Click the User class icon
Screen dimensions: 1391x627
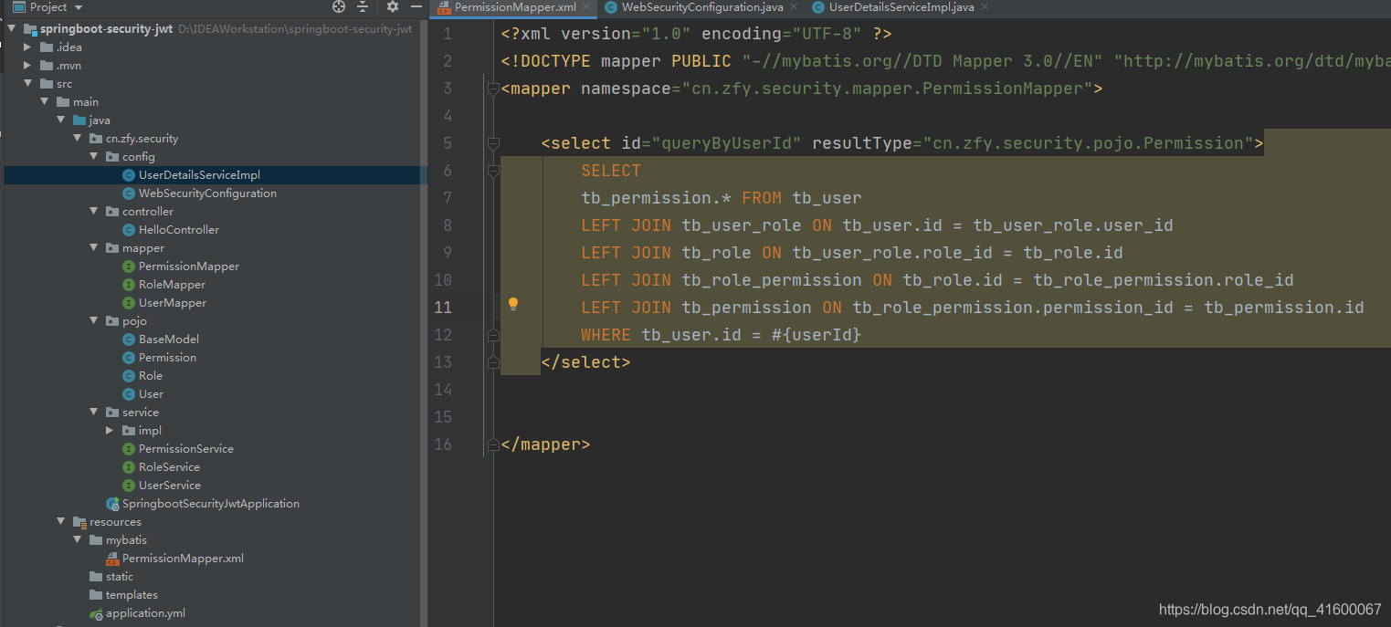129,393
